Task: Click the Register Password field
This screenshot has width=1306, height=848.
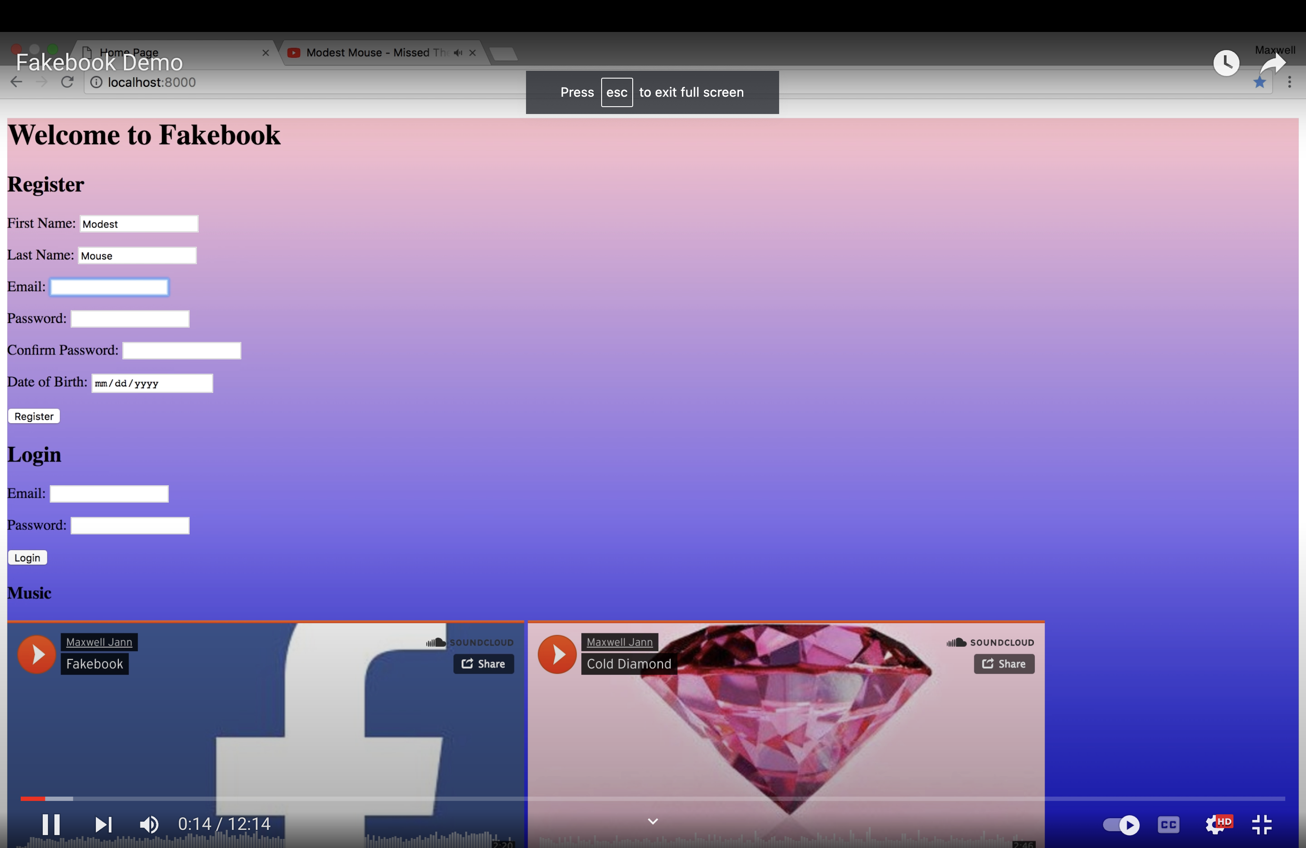Action: [130, 319]
